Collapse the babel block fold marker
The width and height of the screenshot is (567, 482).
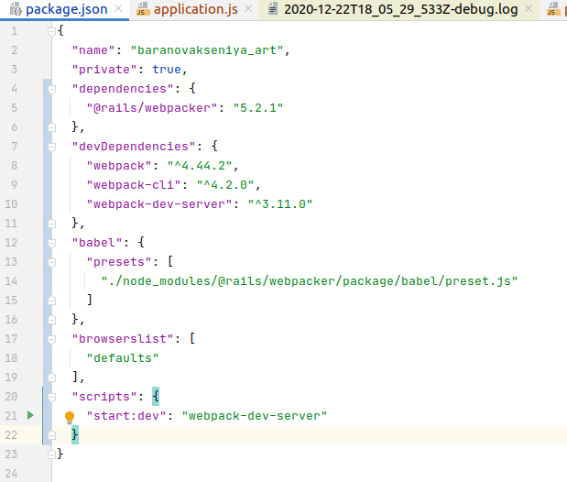click(51, 243)
